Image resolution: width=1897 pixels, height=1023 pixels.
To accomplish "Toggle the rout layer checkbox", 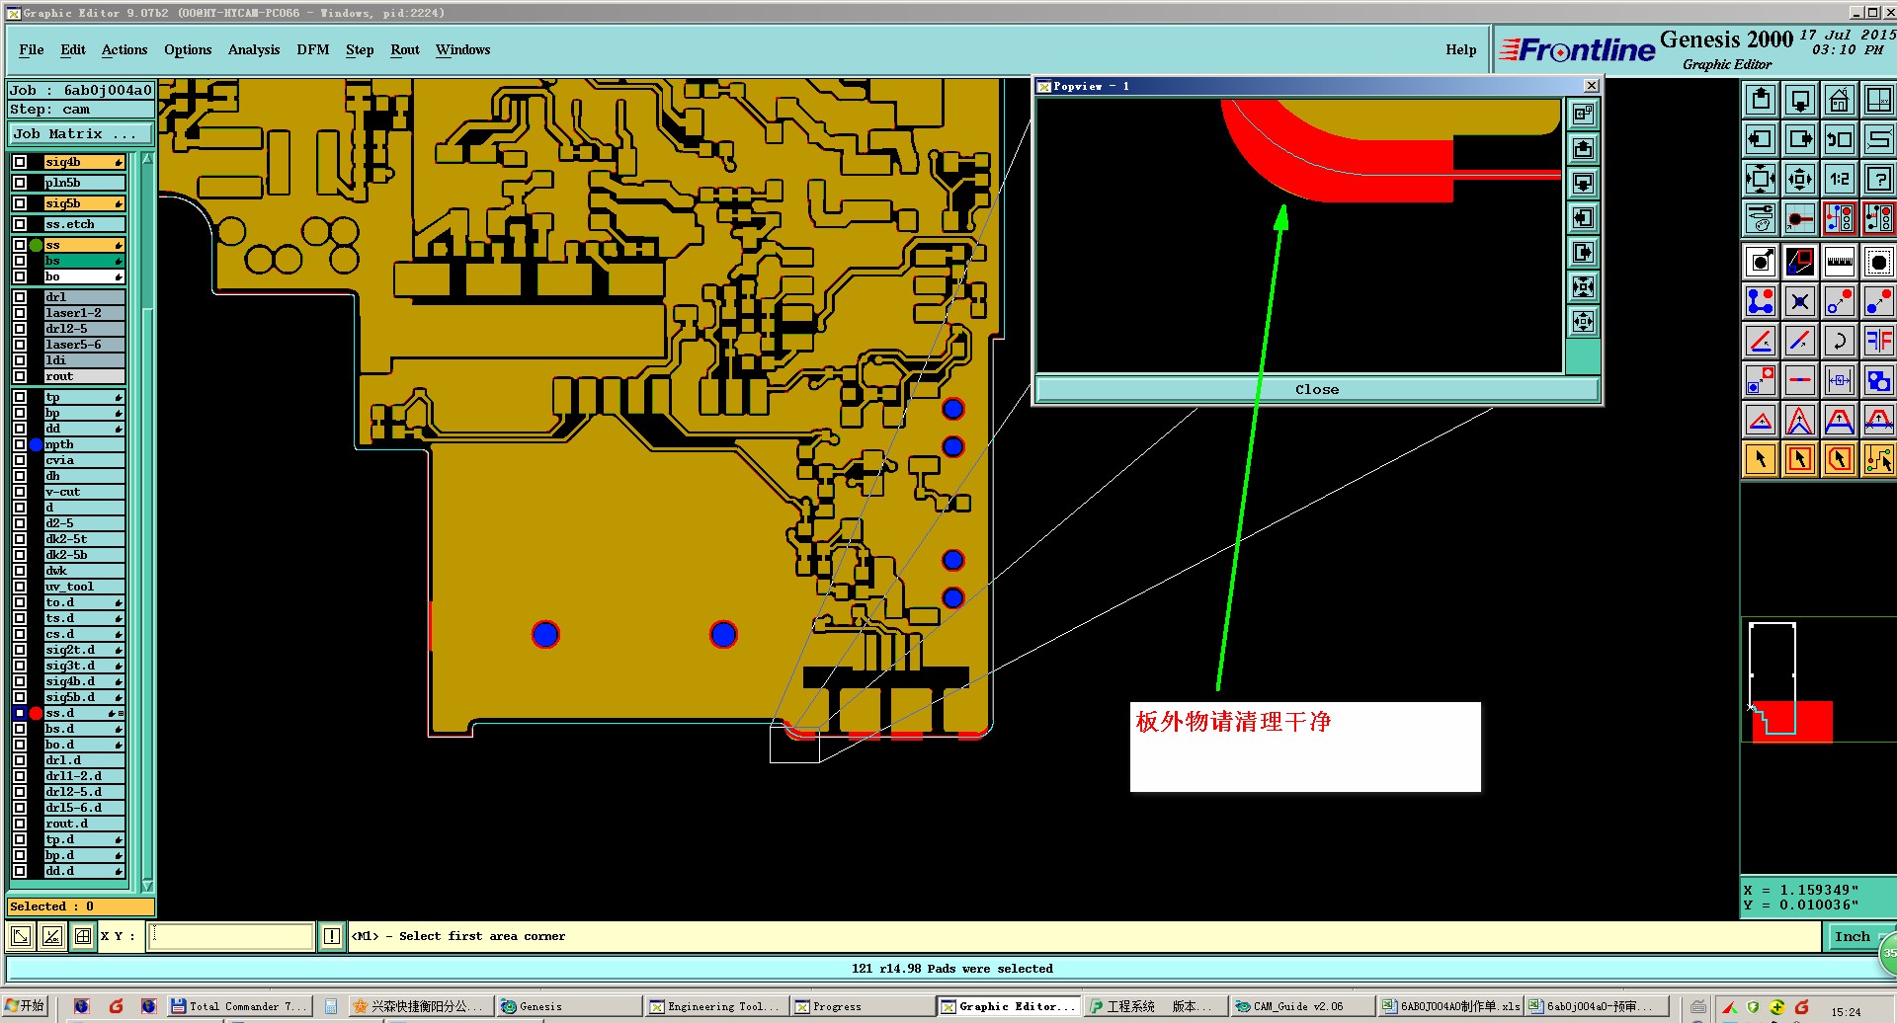I will click(x=20, y=376).
